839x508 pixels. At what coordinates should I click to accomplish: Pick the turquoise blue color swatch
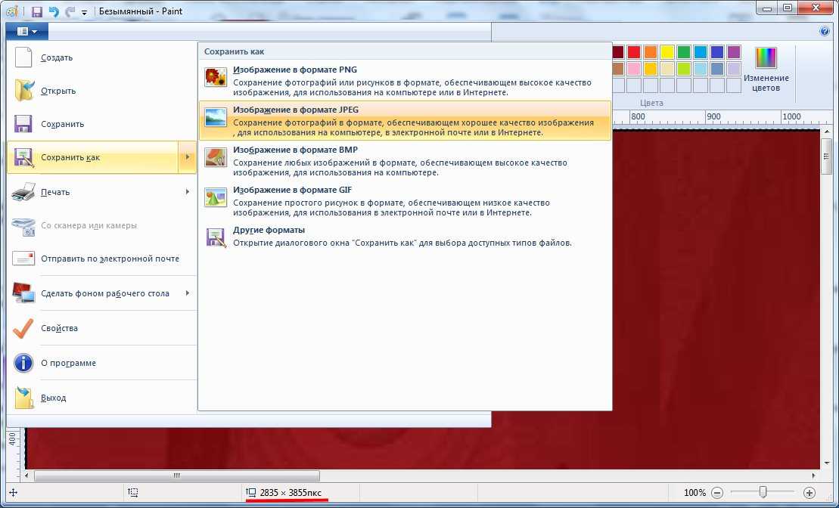701,52
